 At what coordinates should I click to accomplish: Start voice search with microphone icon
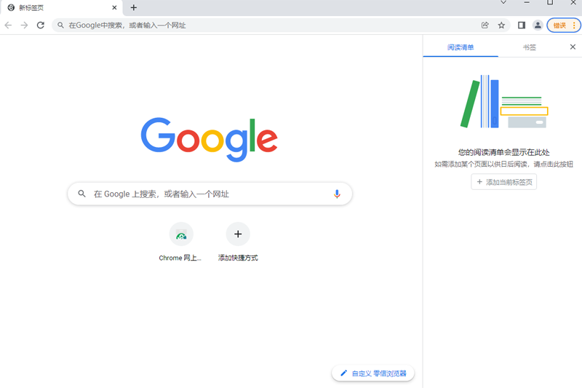tap(337, 194)
